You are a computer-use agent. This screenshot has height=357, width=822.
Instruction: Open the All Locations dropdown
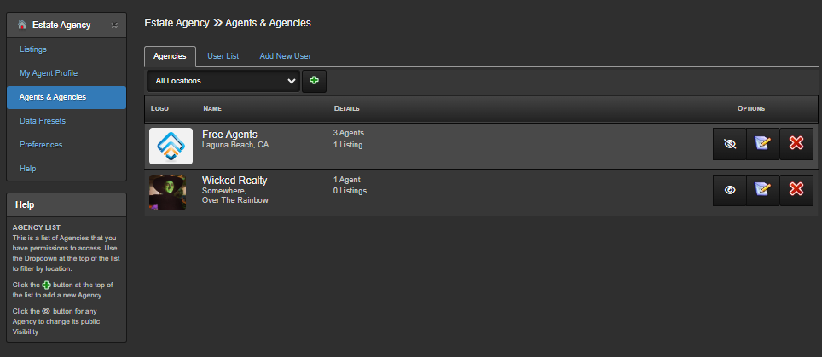click(223, 81)
